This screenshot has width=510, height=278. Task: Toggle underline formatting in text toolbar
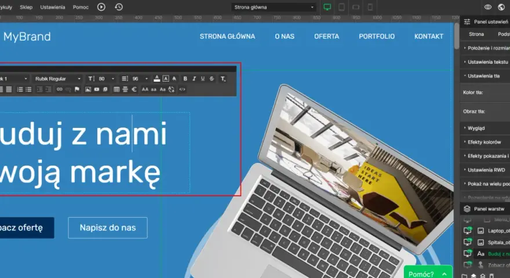tap(203, 79)
